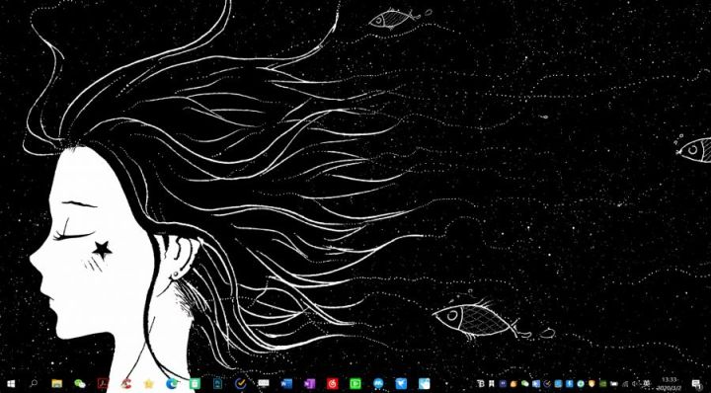The width and height of the screenshot is (711, 393).
Task: Launch File Explorer from taskbar
Action: (56, 384)
